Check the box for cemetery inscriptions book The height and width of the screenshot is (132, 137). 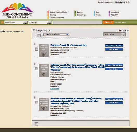[x=36, y=68]
